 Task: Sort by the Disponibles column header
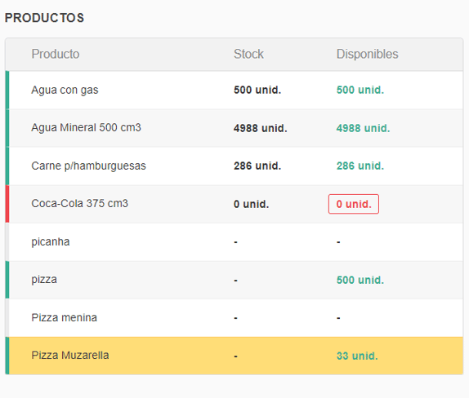point(368,54)
